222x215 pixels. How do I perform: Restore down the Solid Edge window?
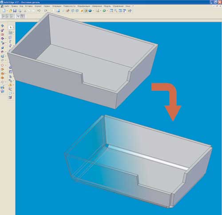click(216, 2)
